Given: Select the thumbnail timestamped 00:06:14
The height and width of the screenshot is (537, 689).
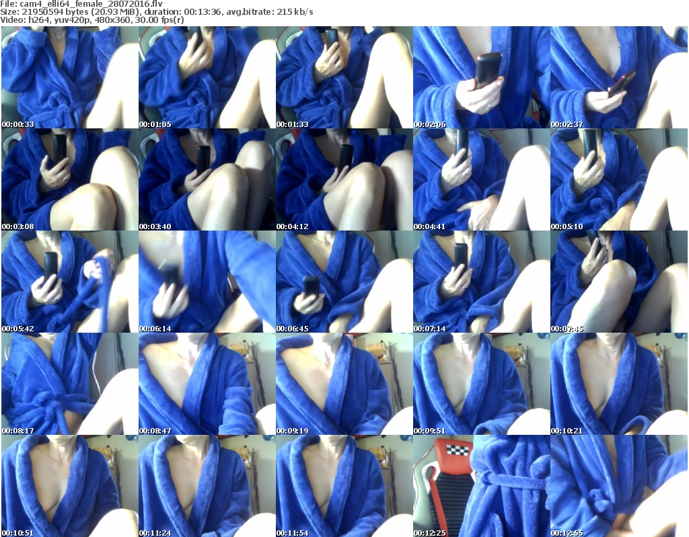Looking at the screenshot, I should coord(207,282).
